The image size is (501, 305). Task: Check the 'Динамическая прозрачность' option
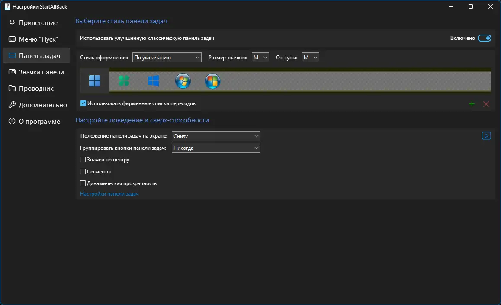point(83,183)
